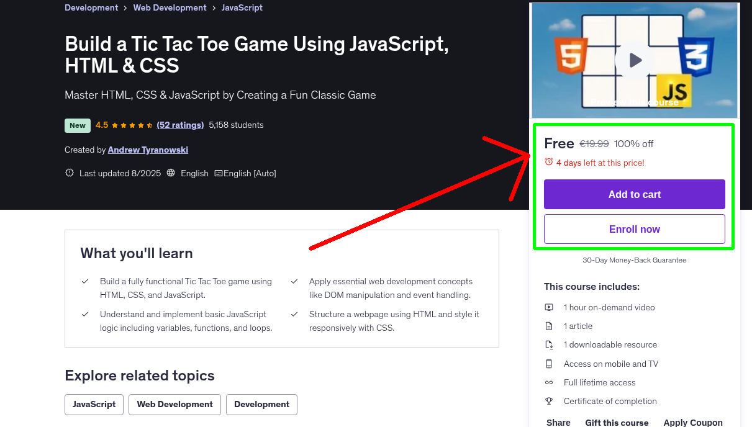Click the alarm clock icon on the offer timer
752x427 pixels.
pos(549,161)
